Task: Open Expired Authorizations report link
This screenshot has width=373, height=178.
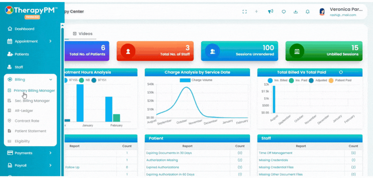Action: click(162, 167)
